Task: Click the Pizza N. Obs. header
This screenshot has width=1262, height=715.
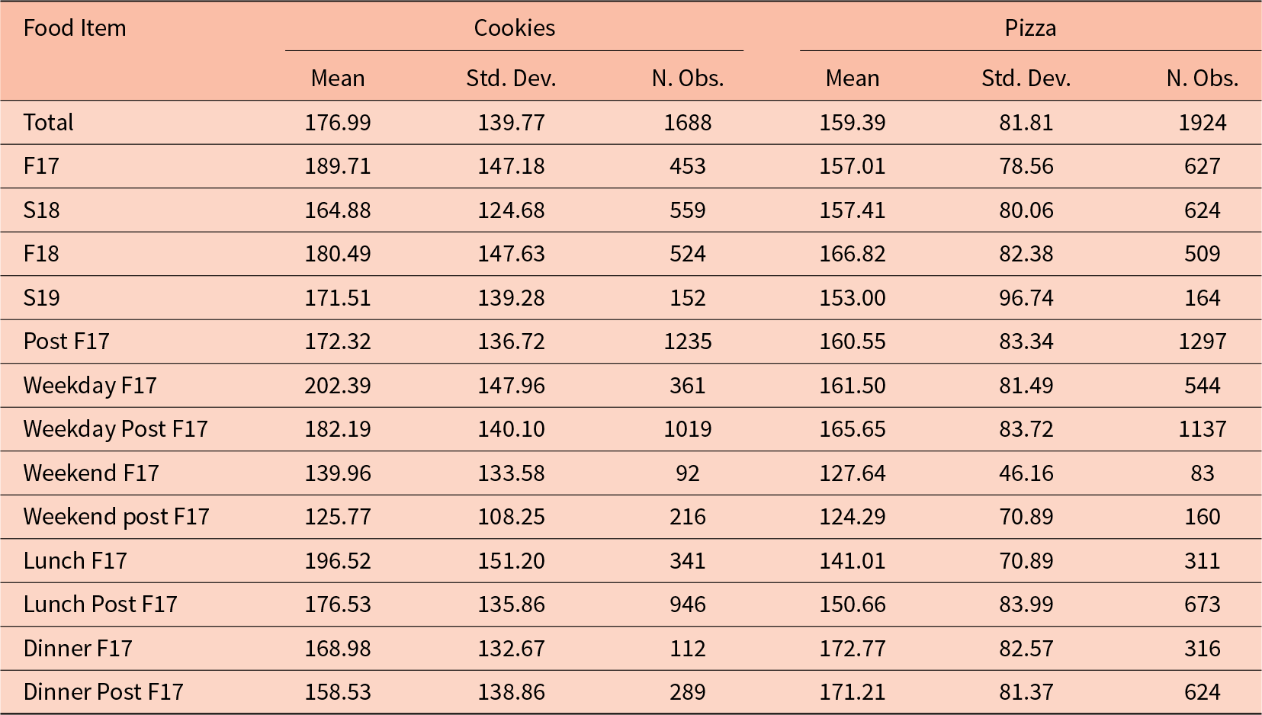Action: (1203, 79)
